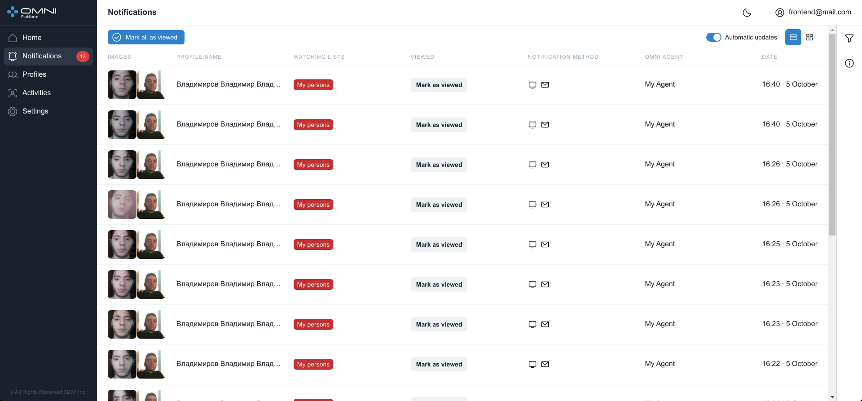Screen dimensions: 862x401
Task: Click the scrollbar up arrow
Action: [x=832, y=30]
